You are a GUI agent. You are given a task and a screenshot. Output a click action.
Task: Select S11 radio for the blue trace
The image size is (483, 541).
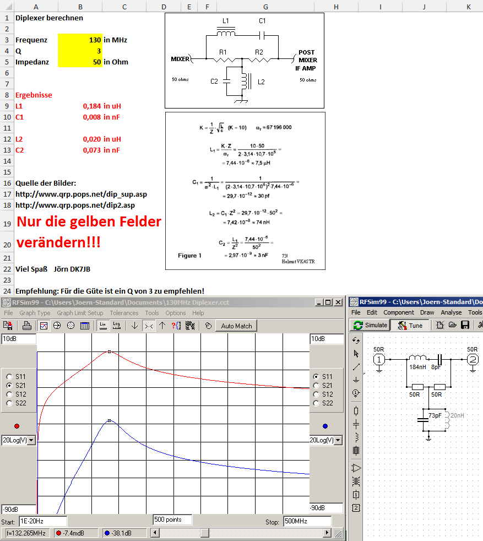pos(316,376)
